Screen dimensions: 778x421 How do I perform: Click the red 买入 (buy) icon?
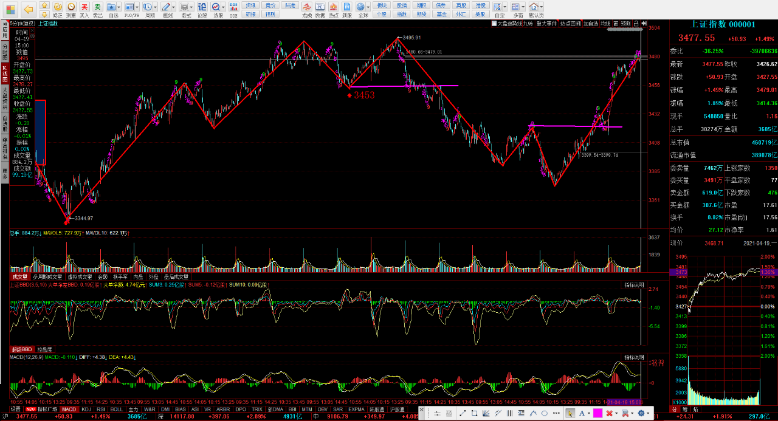point(84,7)
